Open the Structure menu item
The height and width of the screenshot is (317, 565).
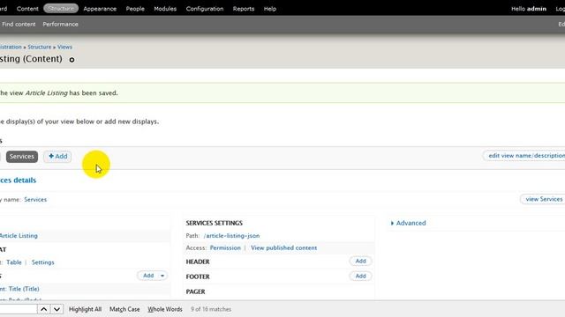(x=61, y=8)
